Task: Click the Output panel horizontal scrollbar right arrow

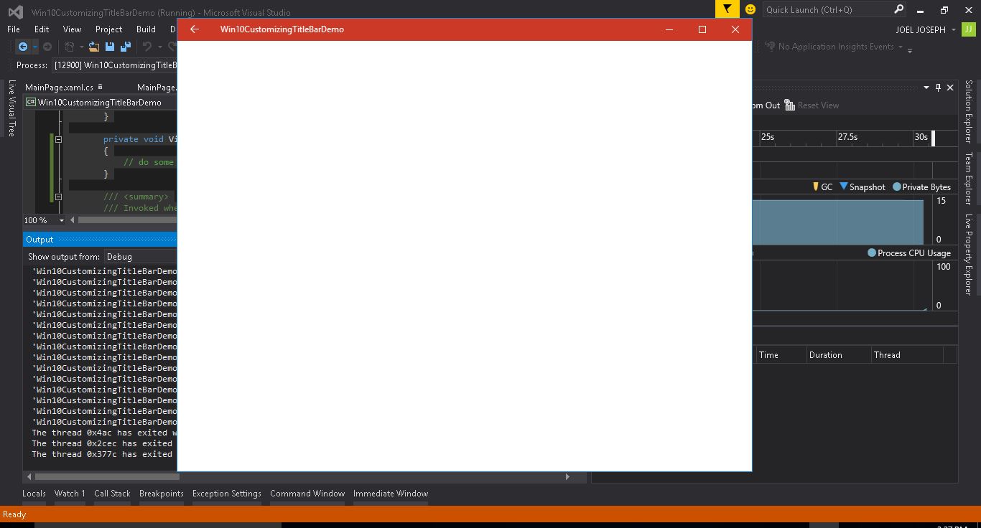Action: click(567, 476)
